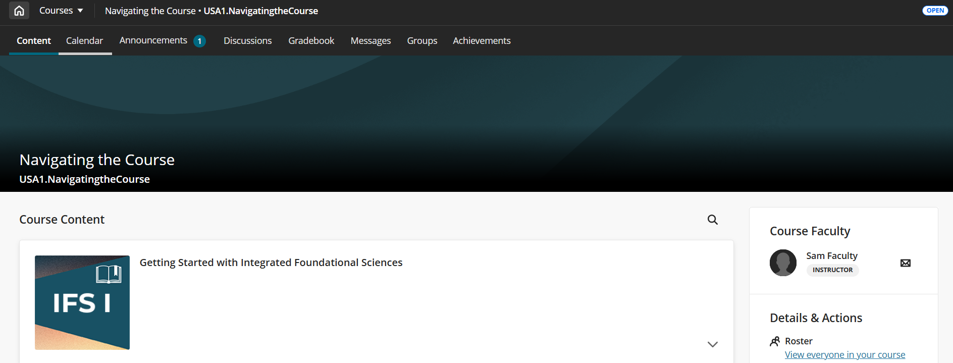Click Sam Faculty's profile avatar
Screen dimensions: 953x363
tap(783, 263)
